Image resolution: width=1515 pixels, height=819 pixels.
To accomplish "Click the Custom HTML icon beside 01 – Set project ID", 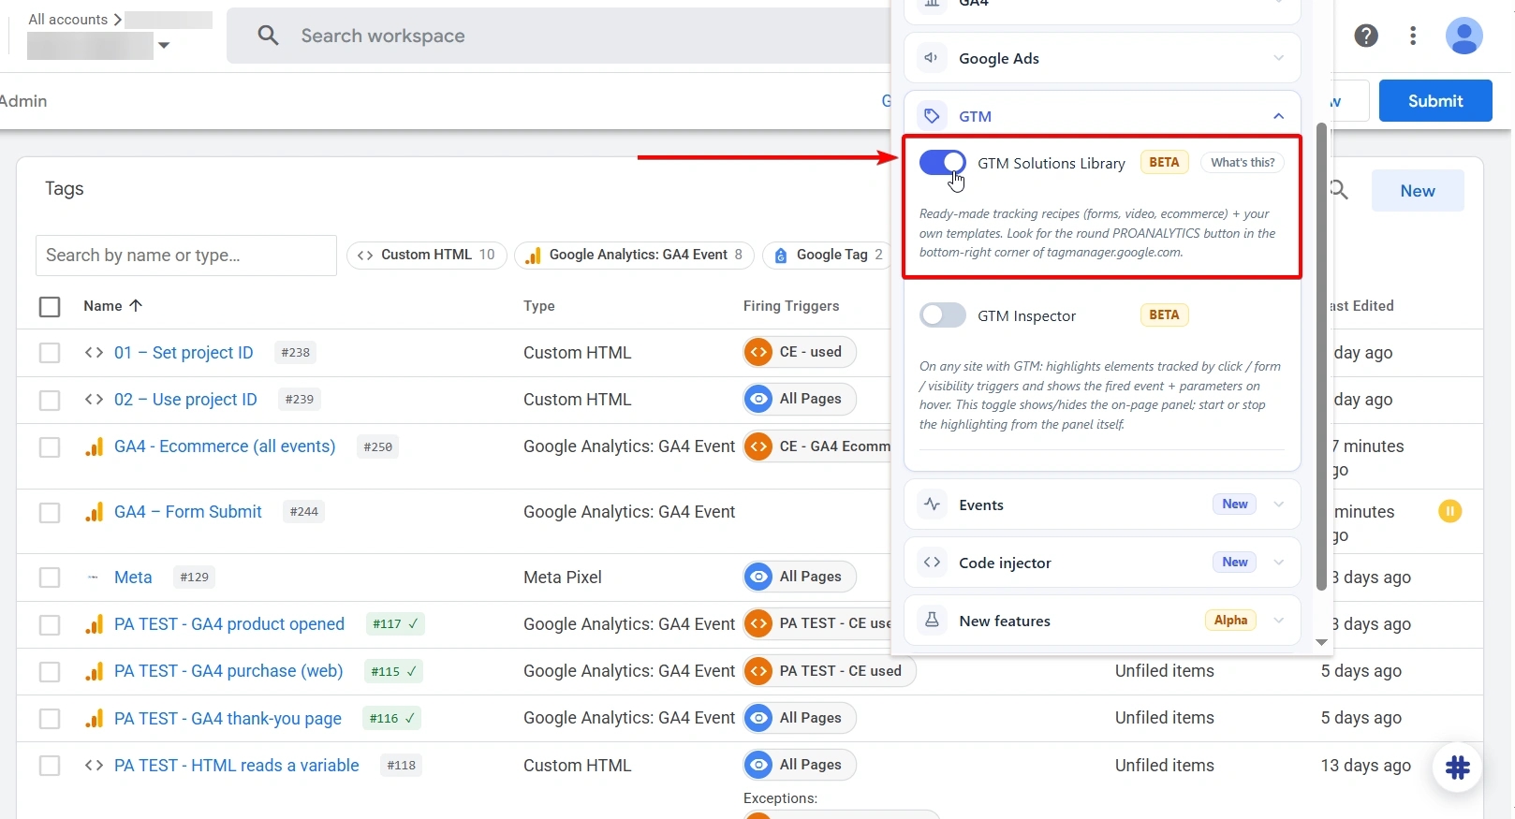I will pos(94,353).
